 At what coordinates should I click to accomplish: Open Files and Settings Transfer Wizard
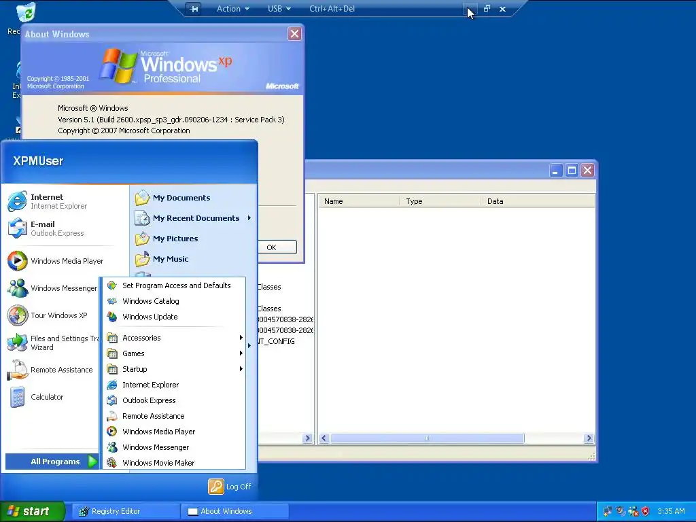click(52, 343)
